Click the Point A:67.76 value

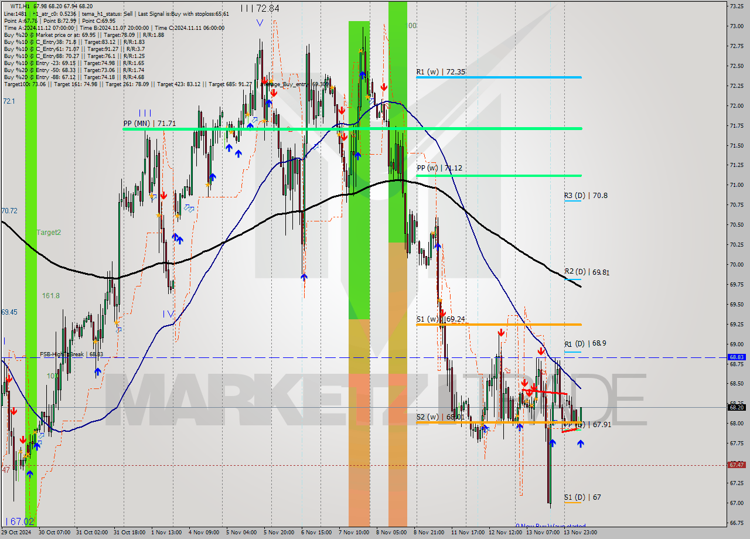(x=21, y=21)
